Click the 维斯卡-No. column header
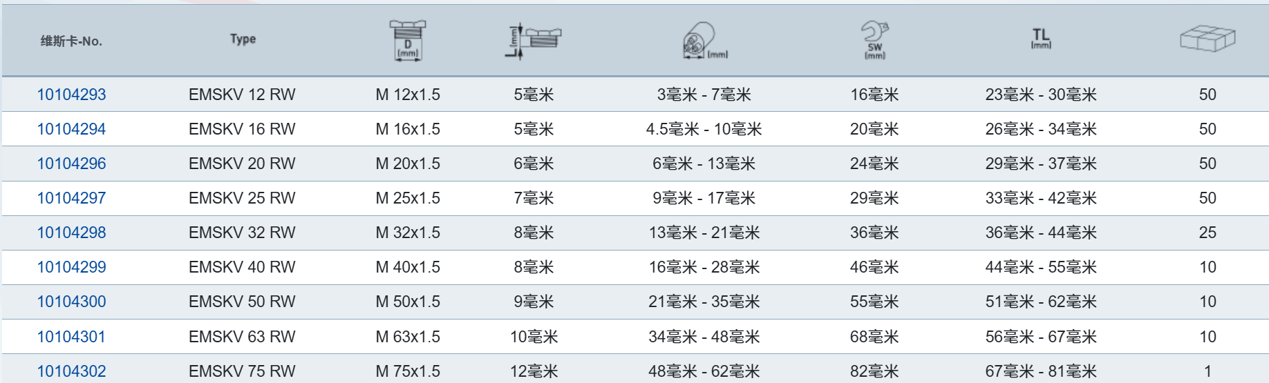The height and width of the screenshot is (383, 1269). click(71, 41)
